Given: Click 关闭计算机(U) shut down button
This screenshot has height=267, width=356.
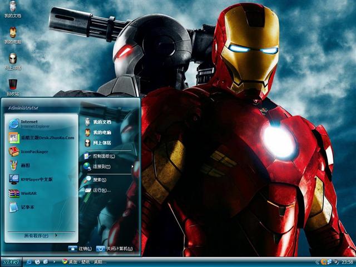Looking at the screenshot, I should 114,249.
